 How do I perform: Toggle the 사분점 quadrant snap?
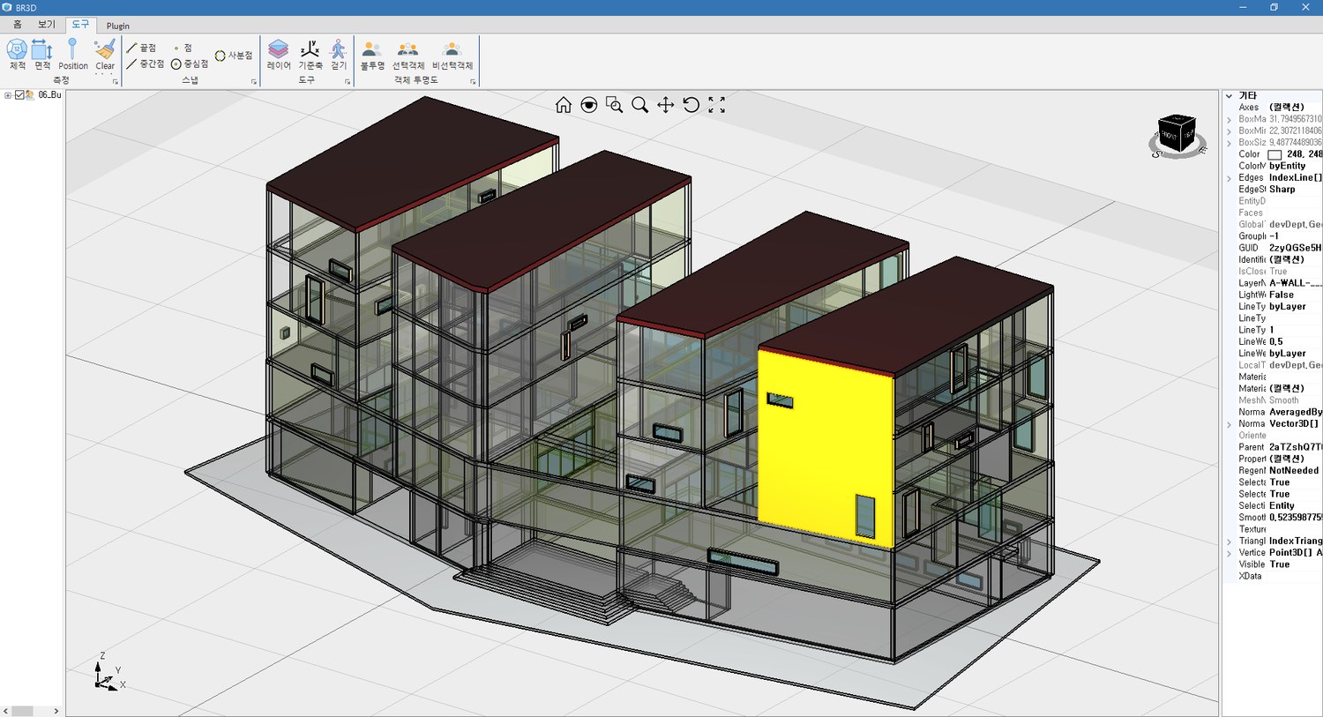coord(234,56)
